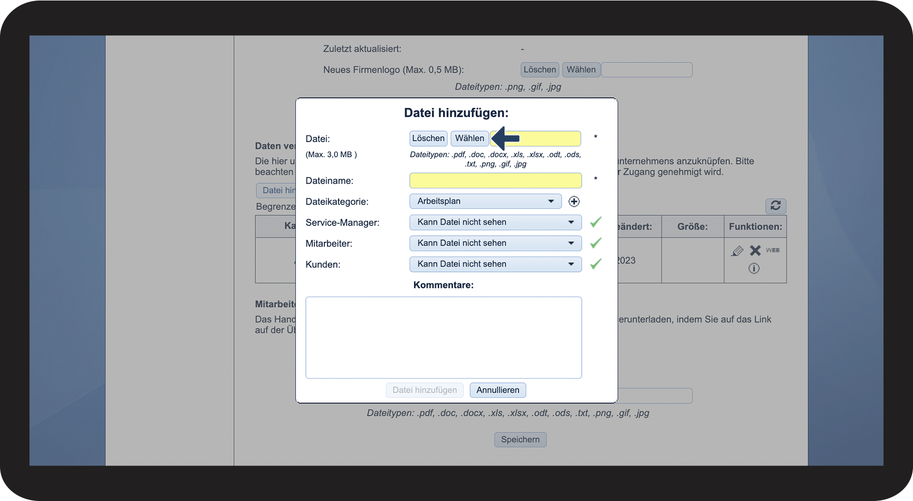913x501 pixels.
Task: Click the green checkmark beside Mitarbeiter
Action: (596, 243)
